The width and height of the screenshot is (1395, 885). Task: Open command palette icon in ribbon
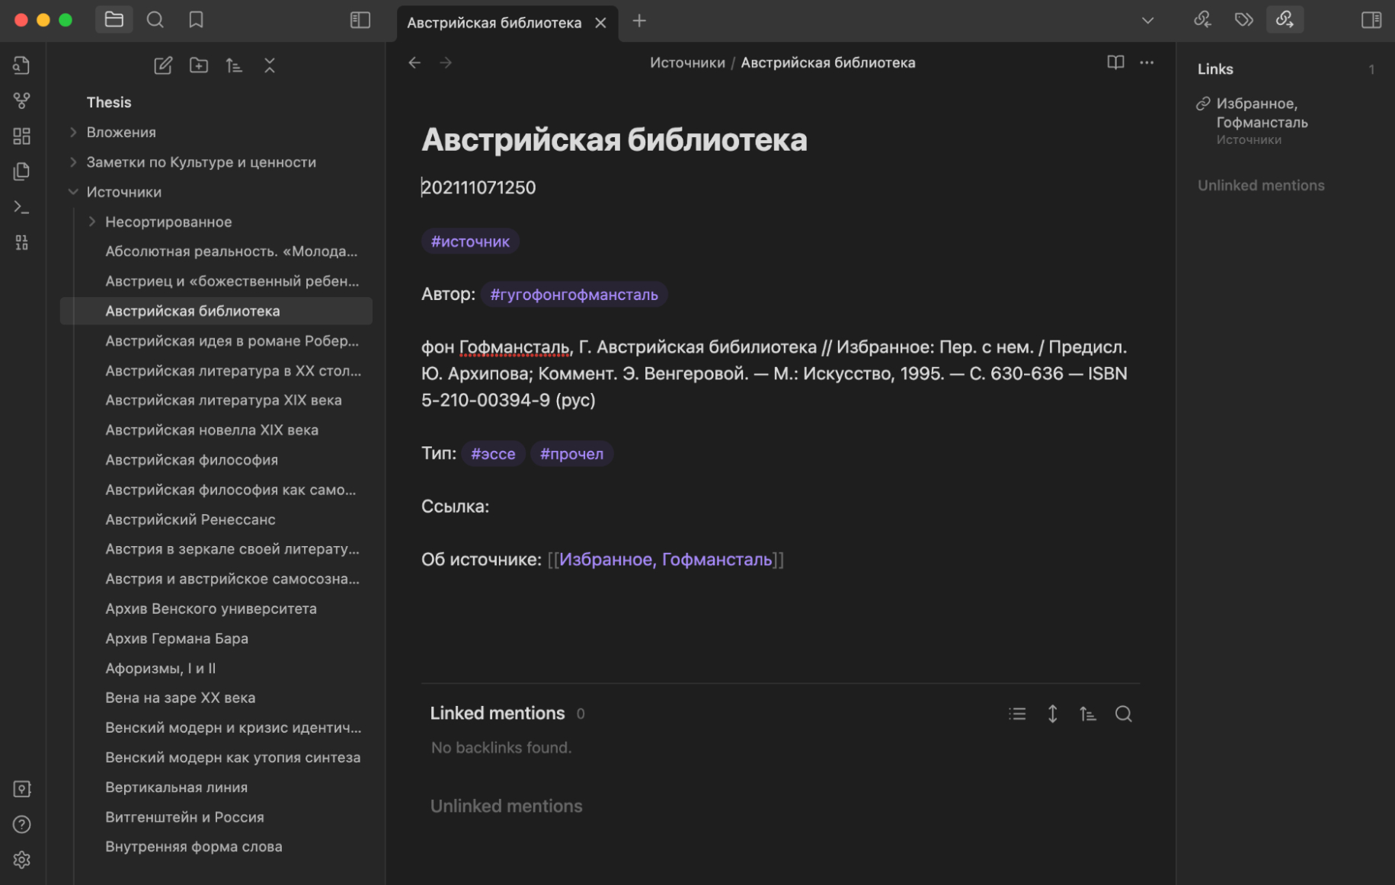coord(21,207)
